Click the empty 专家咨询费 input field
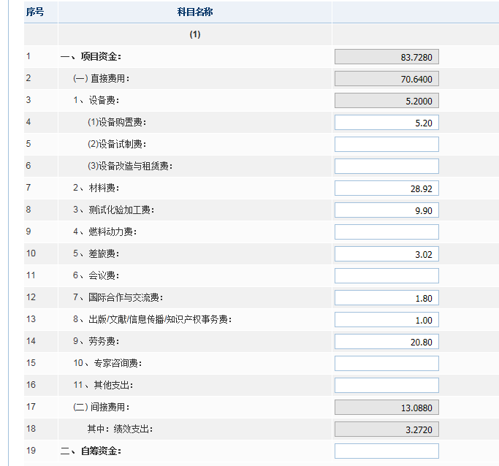Viewport: 499px width, 466px height. [x=386, y=364]
